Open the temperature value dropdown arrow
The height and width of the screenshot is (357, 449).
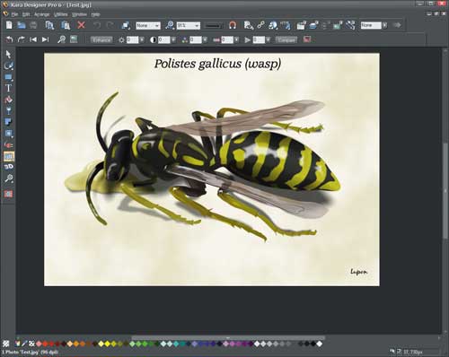[x=237, y=39]
